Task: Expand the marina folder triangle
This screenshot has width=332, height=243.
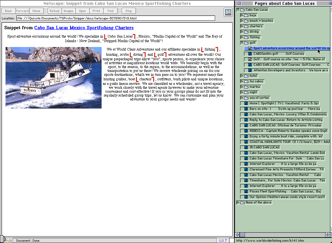Action: tap(242, 87)
